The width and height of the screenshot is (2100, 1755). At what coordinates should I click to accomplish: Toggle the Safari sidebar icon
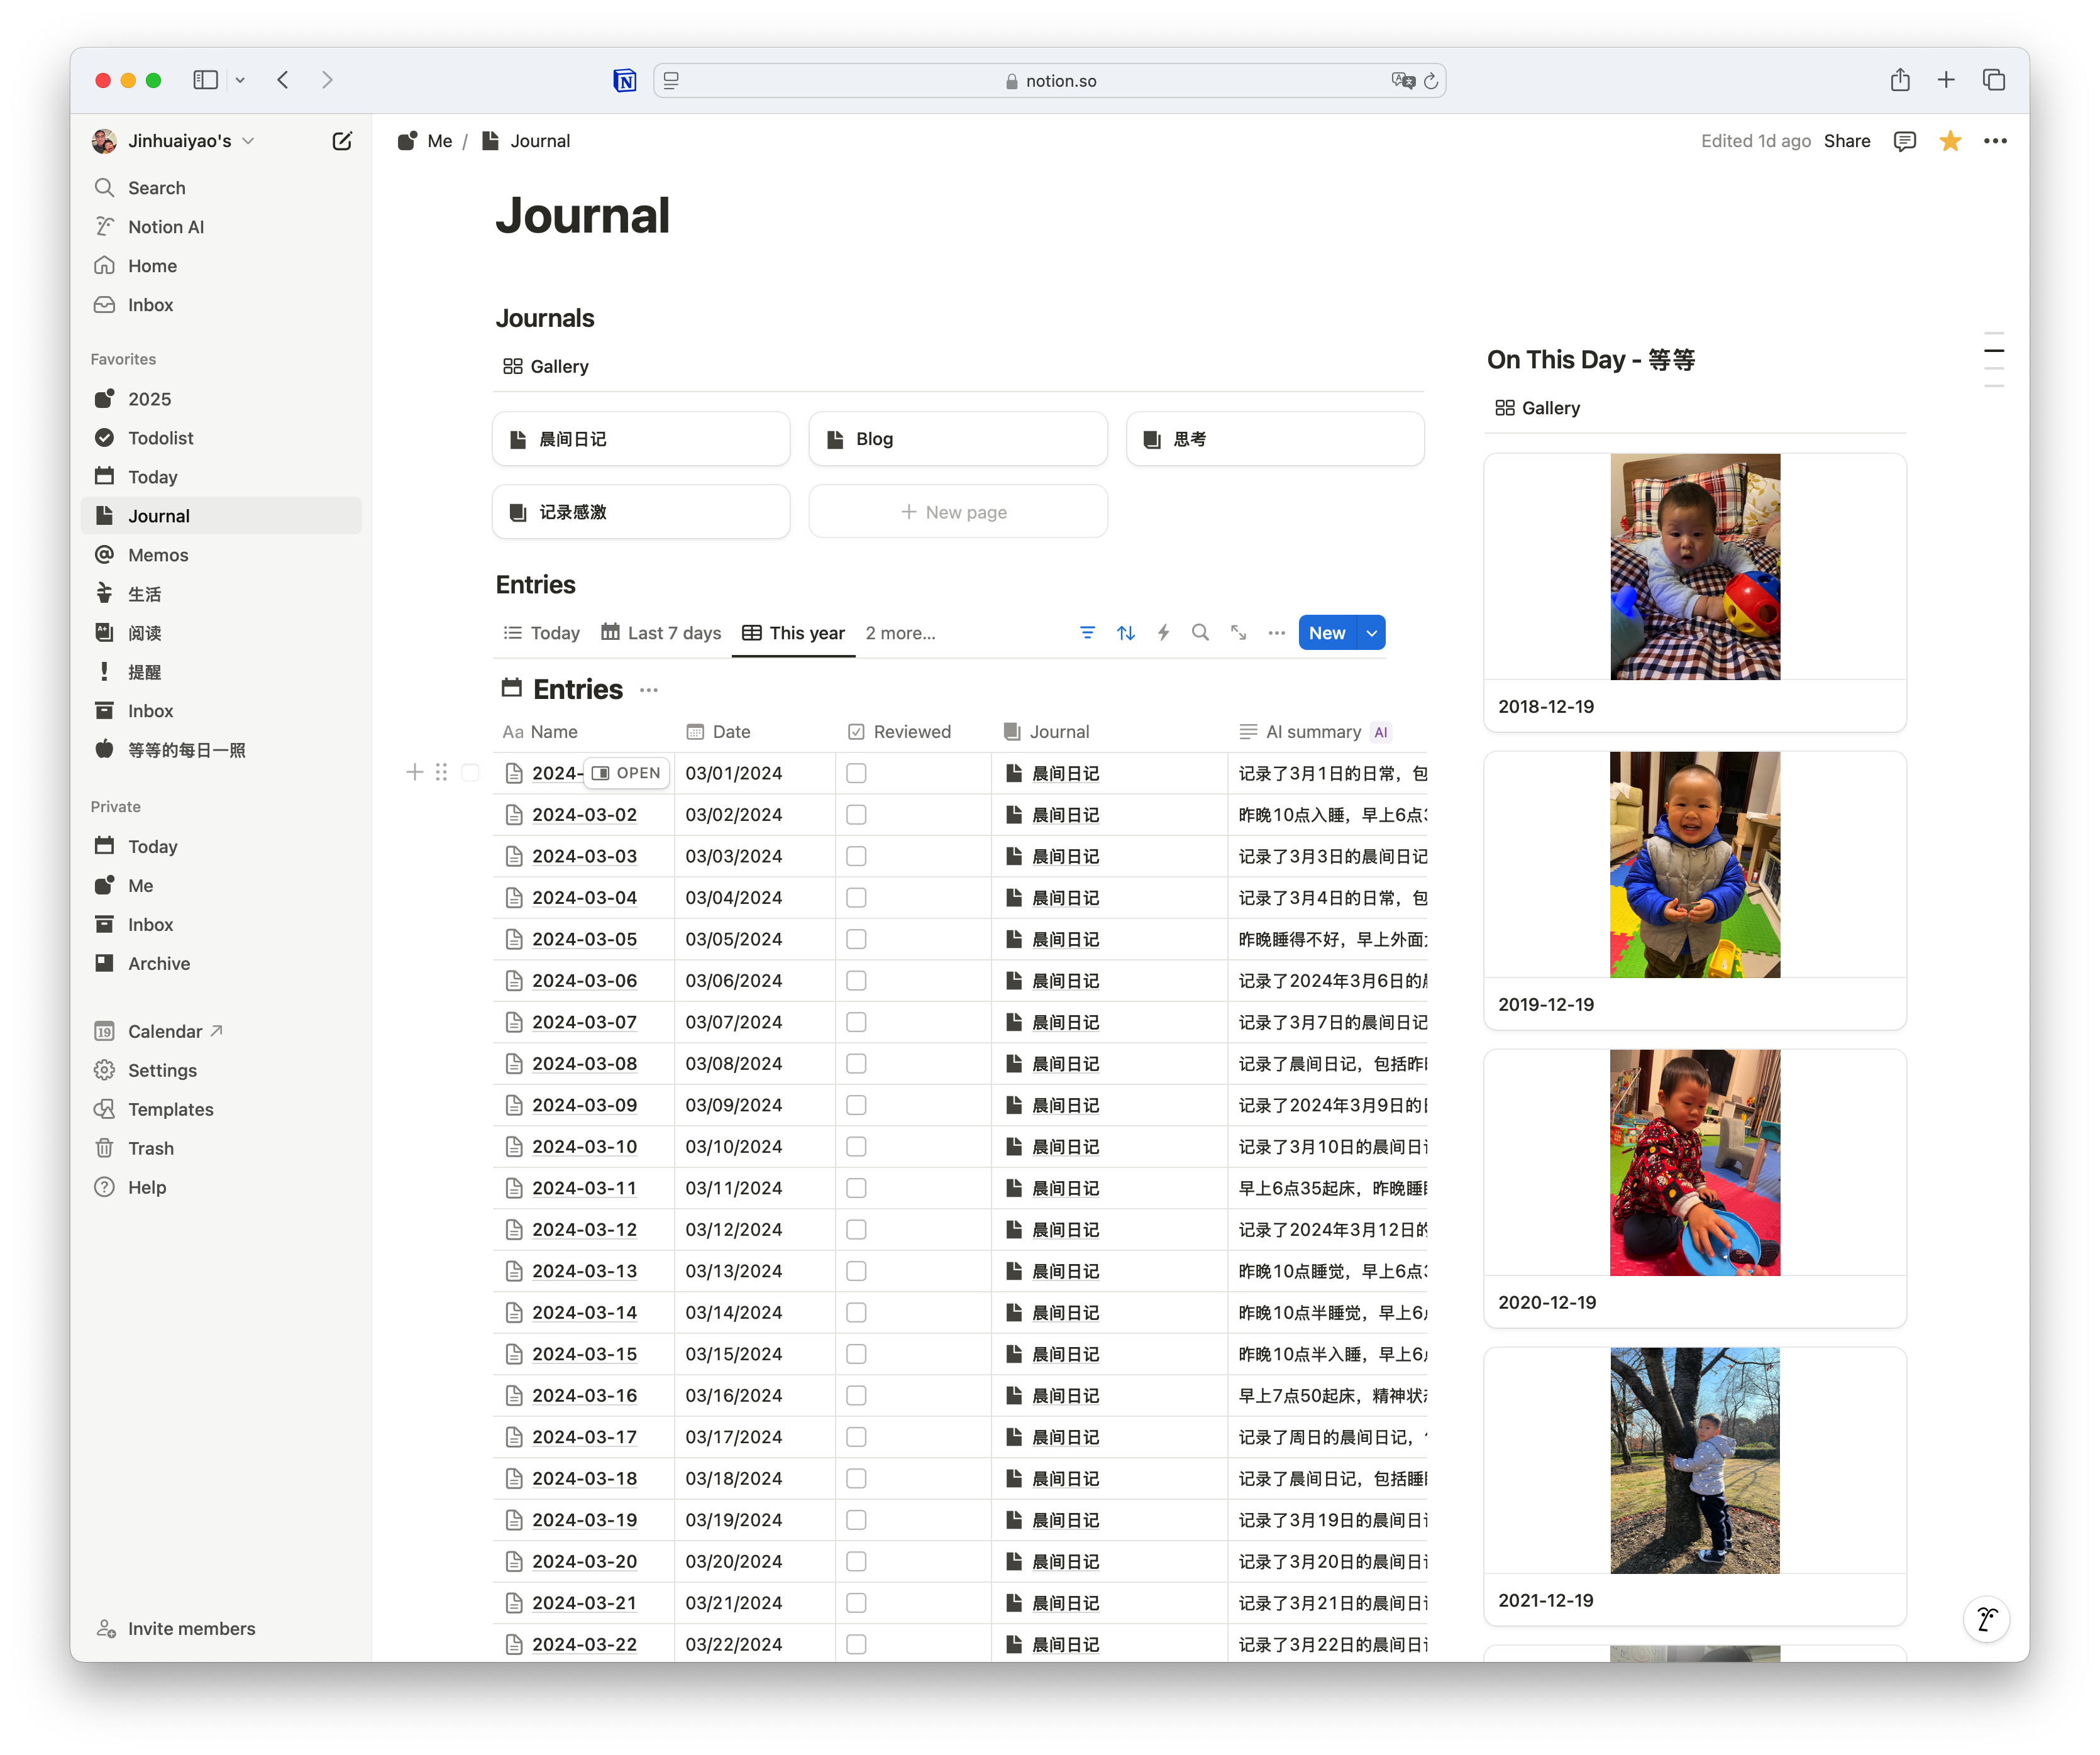coord(206,80)
